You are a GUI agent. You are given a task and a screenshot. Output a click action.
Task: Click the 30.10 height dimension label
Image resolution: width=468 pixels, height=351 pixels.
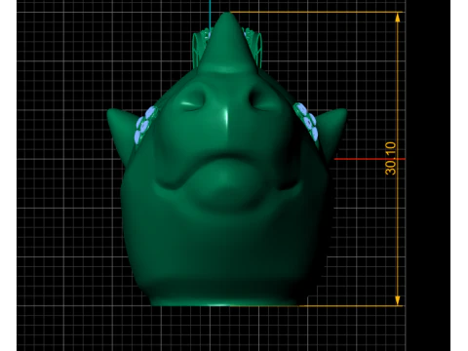(x=391, y=158)
